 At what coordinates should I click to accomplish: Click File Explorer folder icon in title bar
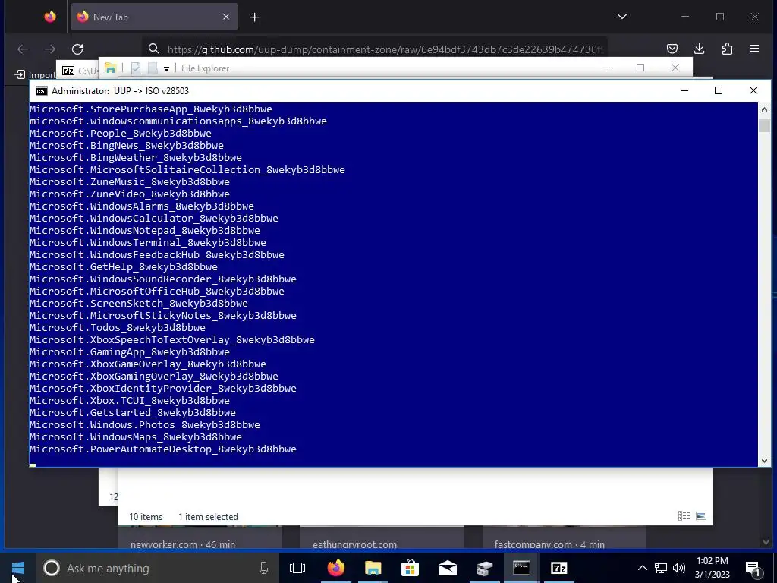coord(111,68)
